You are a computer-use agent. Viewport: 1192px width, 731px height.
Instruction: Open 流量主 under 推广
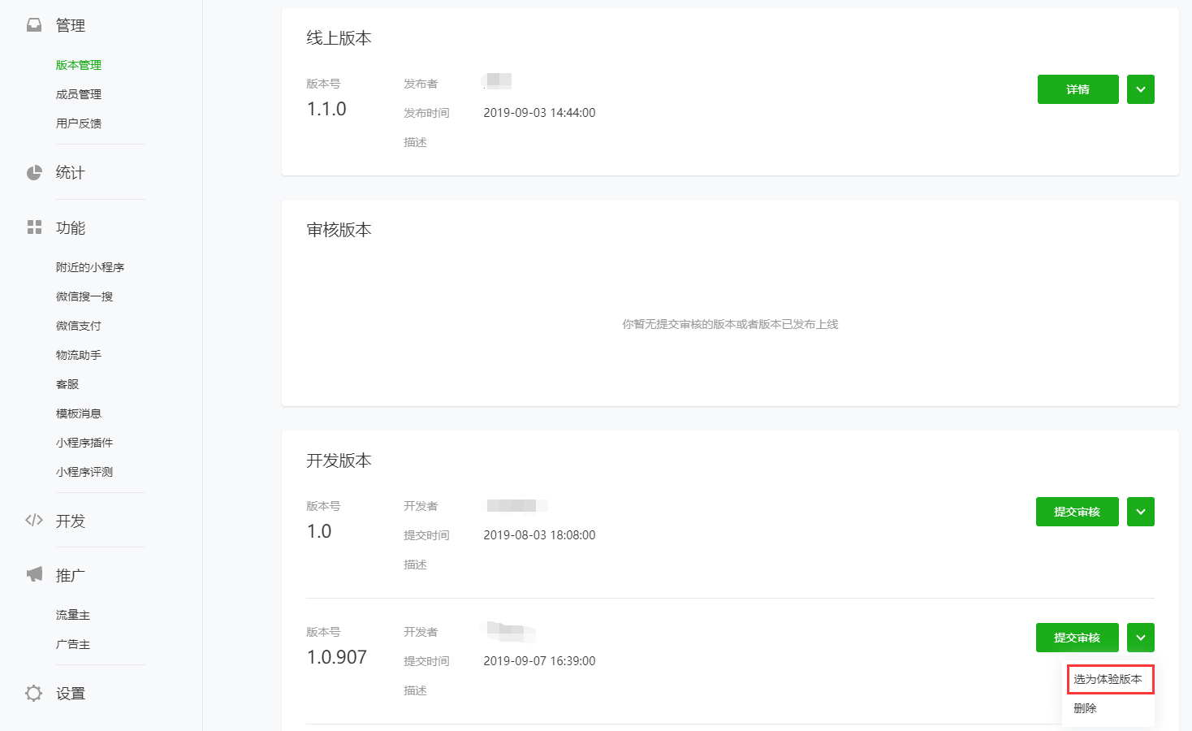(x=73, y=615)
